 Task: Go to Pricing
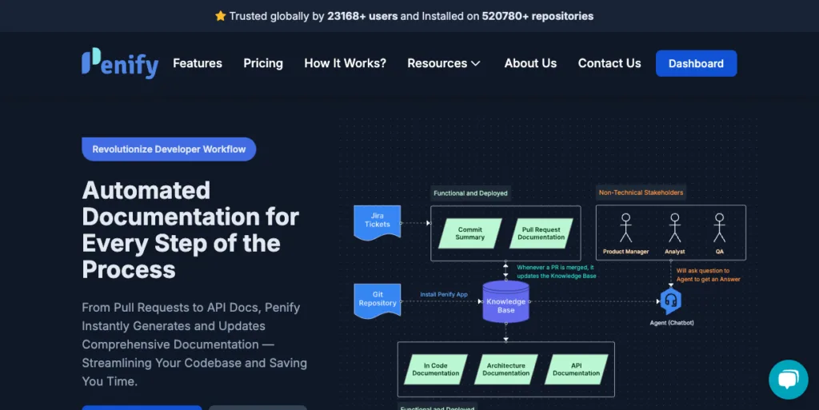[263, 63]
